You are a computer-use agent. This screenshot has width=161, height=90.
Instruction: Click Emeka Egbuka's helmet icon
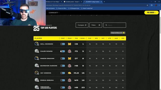point(37,80)
